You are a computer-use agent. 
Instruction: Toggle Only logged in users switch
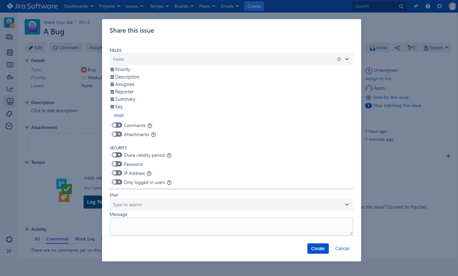[x=117, y=182]
